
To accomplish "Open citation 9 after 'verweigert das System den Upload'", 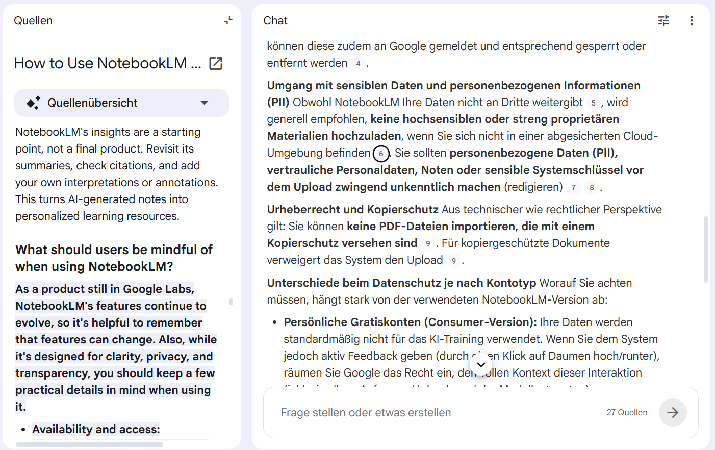I will (453, 261).
